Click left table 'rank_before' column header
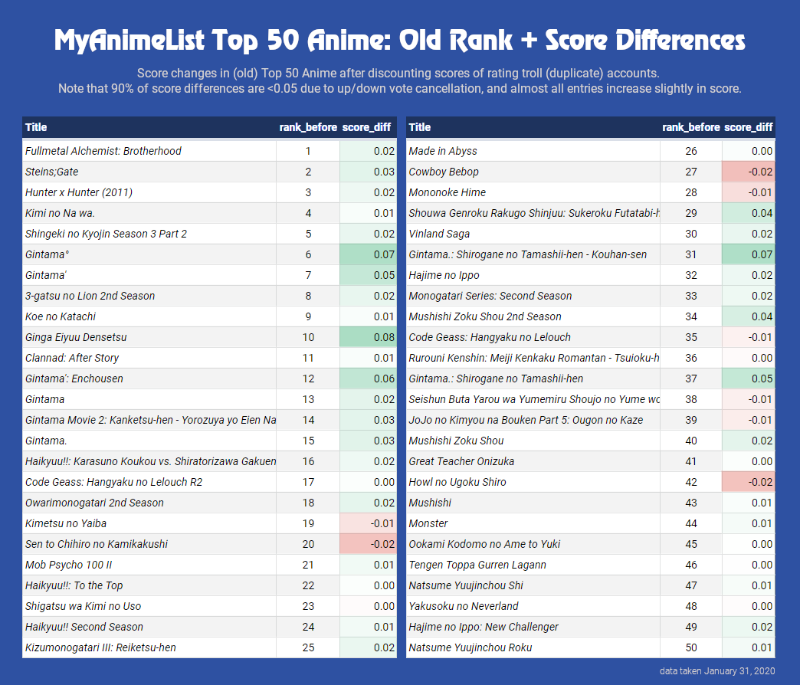This screenshot has width=800, height=685. pyautogui.click(x=308, y=127)
